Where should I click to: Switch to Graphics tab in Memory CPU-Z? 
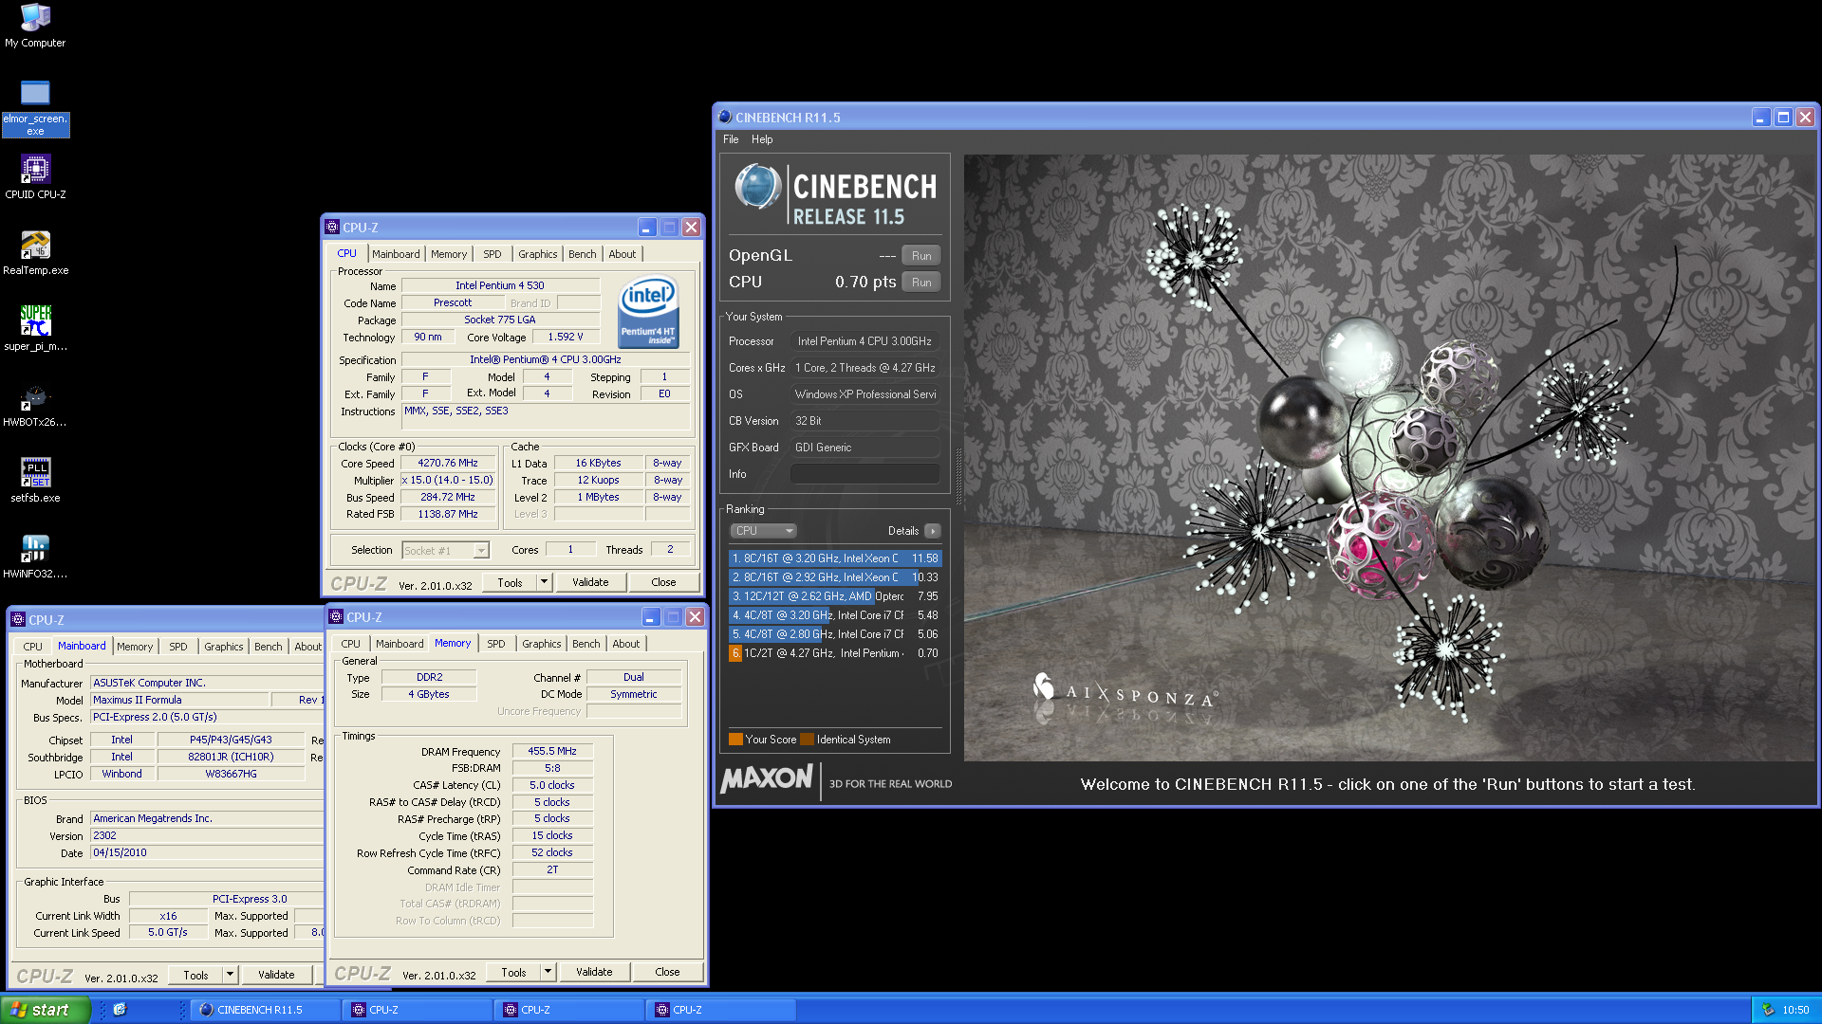pos(541,644)
